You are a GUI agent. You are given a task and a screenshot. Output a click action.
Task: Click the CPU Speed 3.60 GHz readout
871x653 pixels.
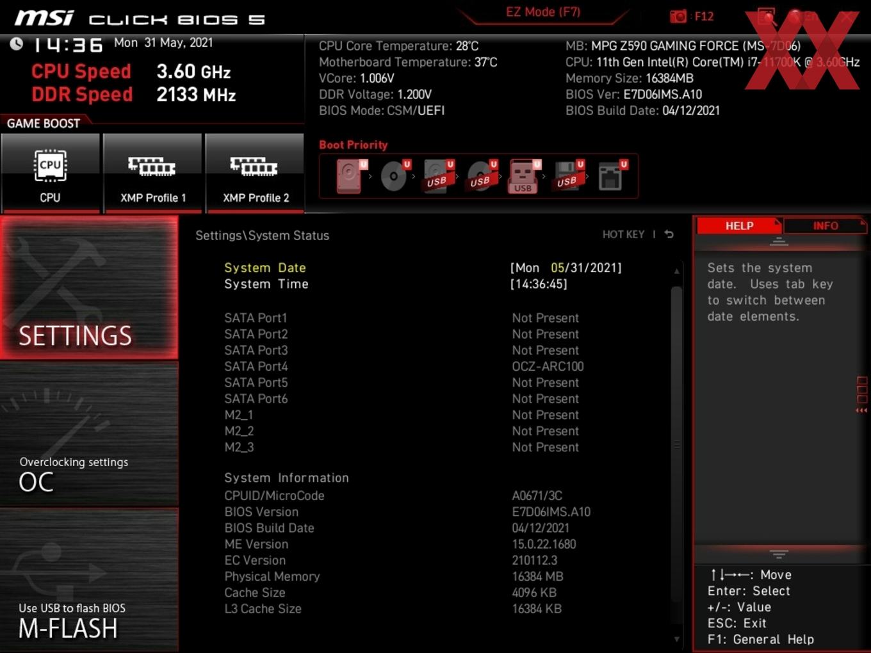tap(131, 72)
